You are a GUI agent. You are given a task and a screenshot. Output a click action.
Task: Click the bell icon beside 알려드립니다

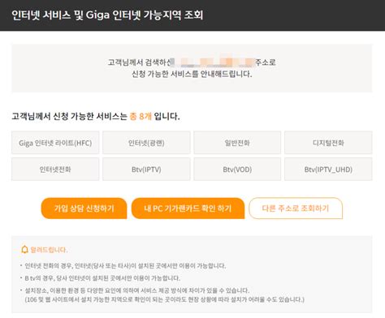point(24,249)
